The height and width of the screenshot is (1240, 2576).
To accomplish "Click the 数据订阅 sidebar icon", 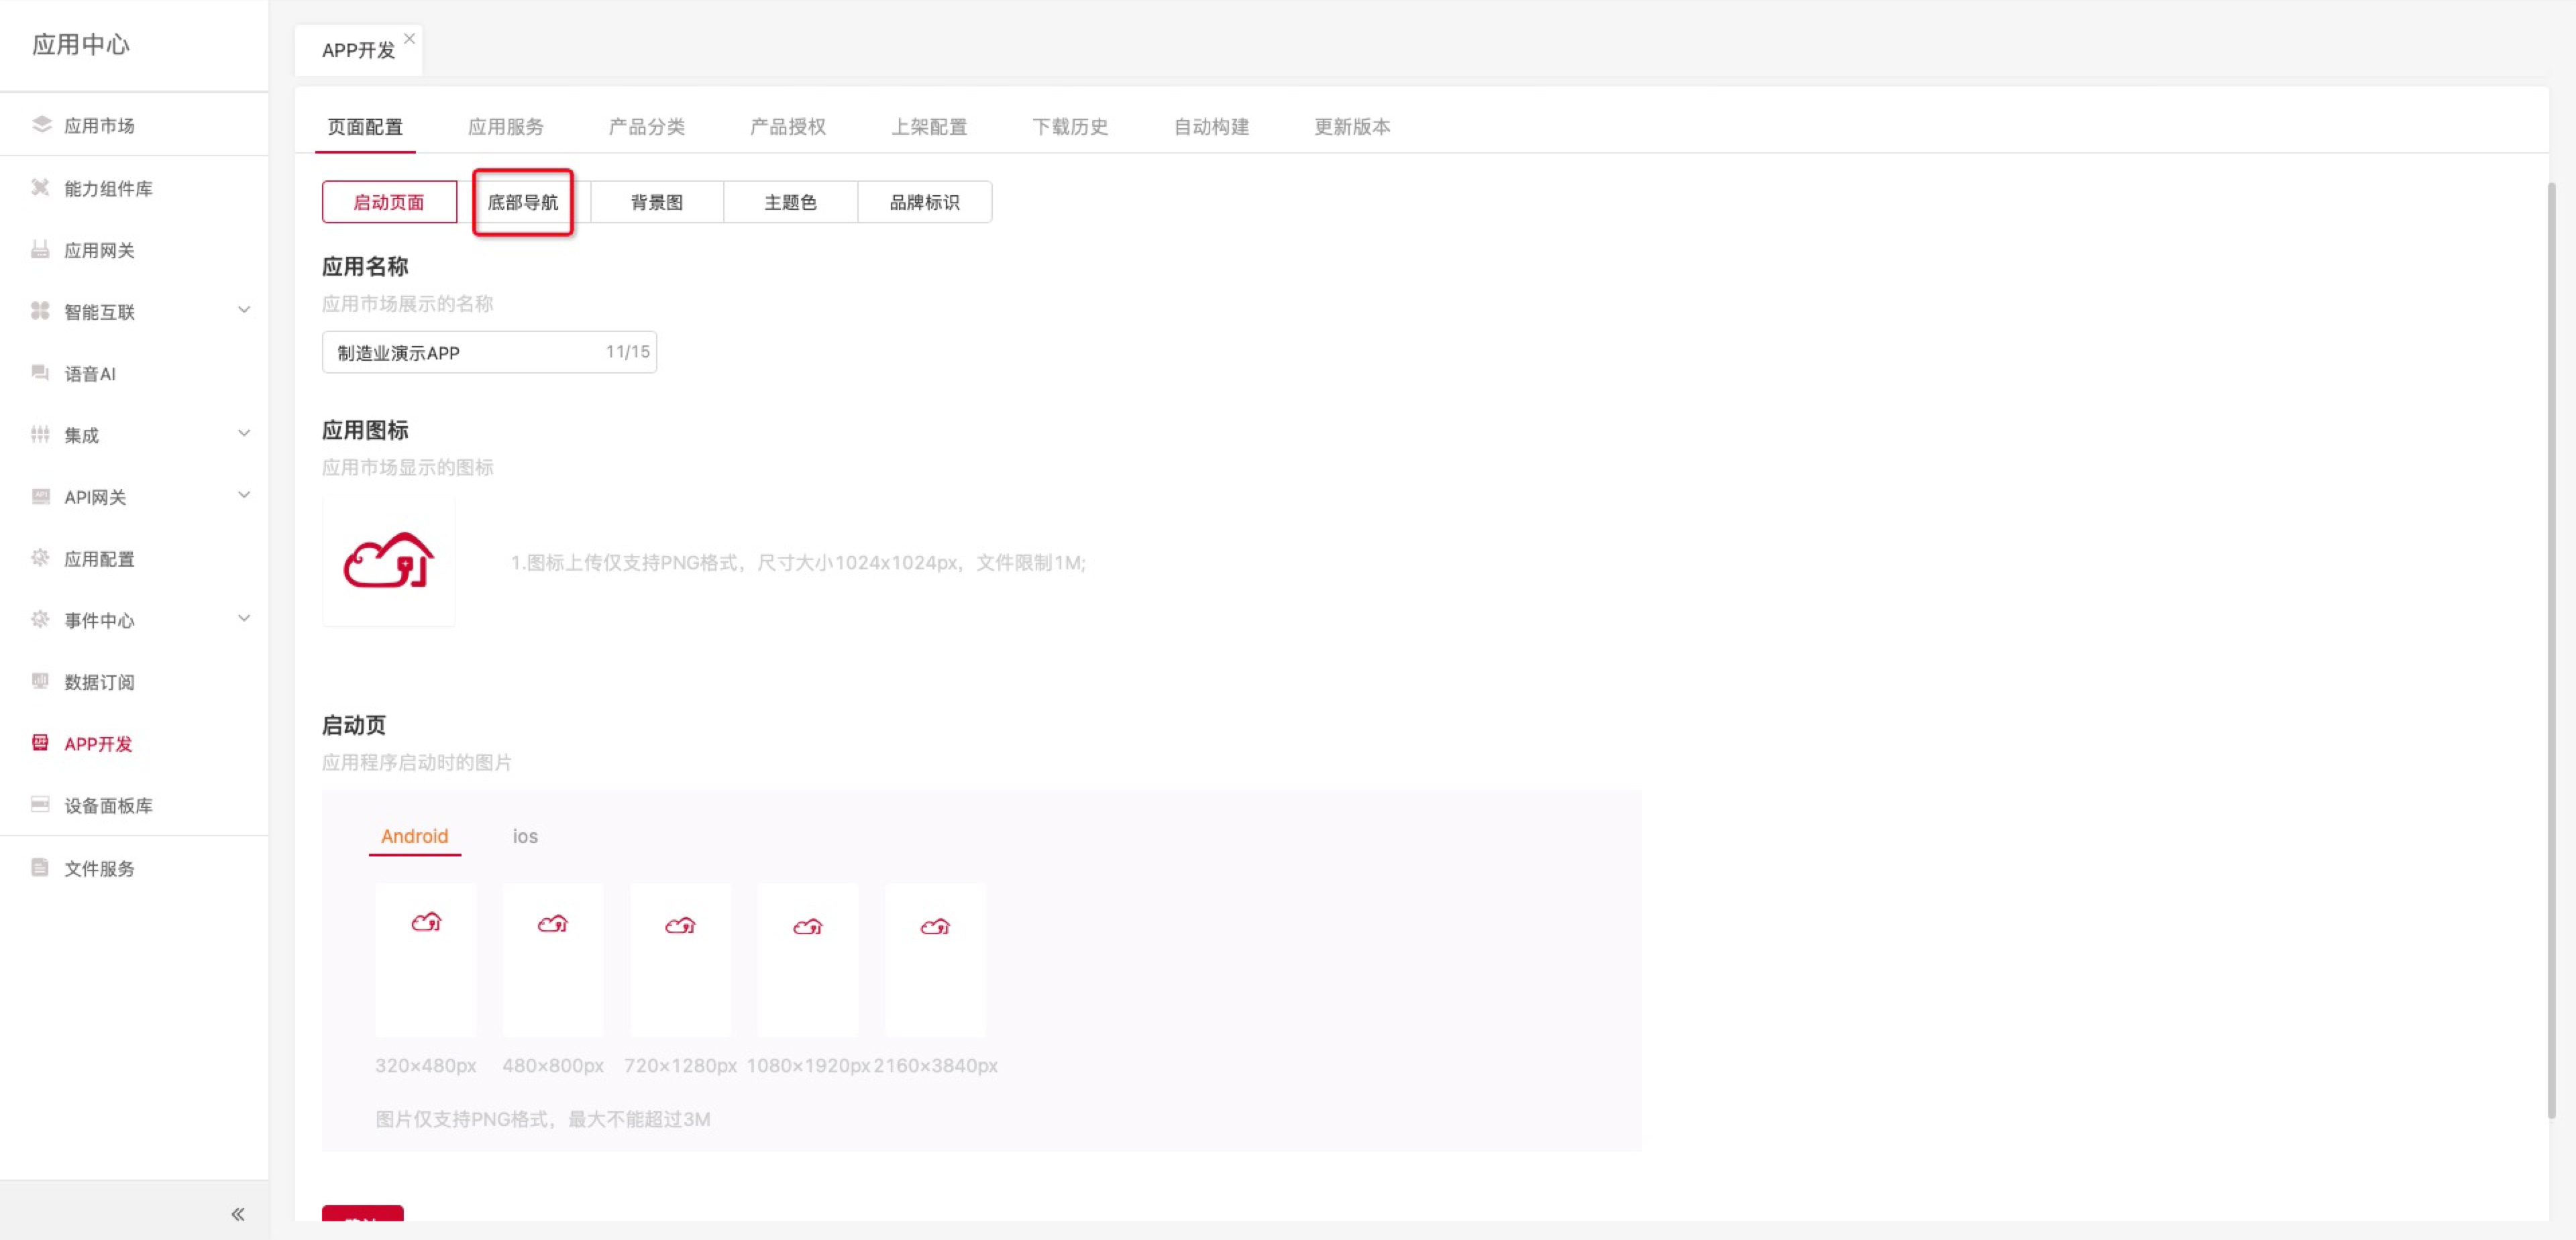I will (x=40, y=681).
